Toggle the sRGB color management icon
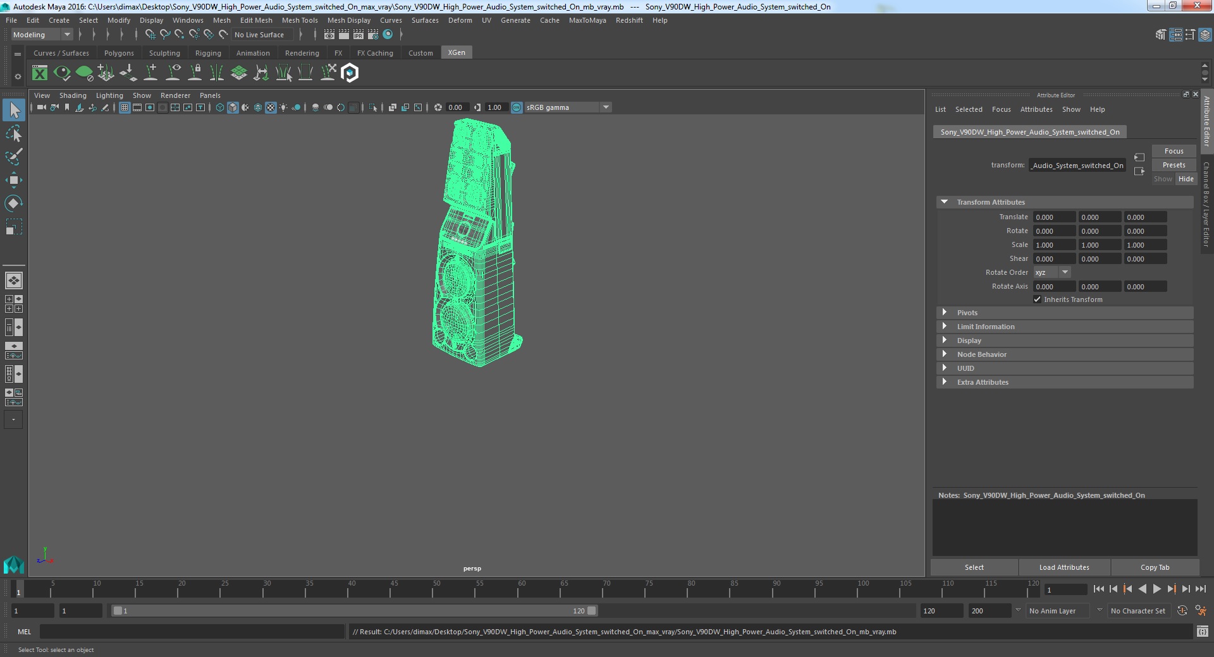The image size is (1214, 657). [x=517, y=107]
